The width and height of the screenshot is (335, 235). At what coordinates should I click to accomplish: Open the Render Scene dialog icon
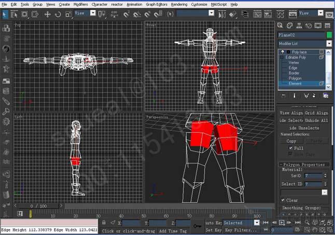click(x=292, y=15)
